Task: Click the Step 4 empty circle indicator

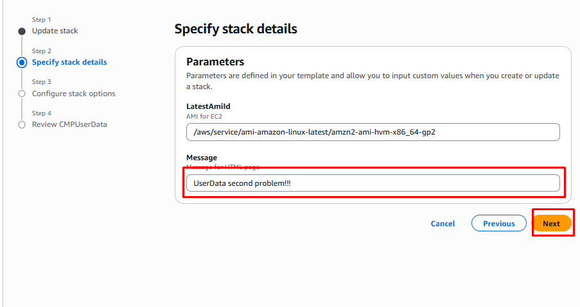Action: coord(22,124)
